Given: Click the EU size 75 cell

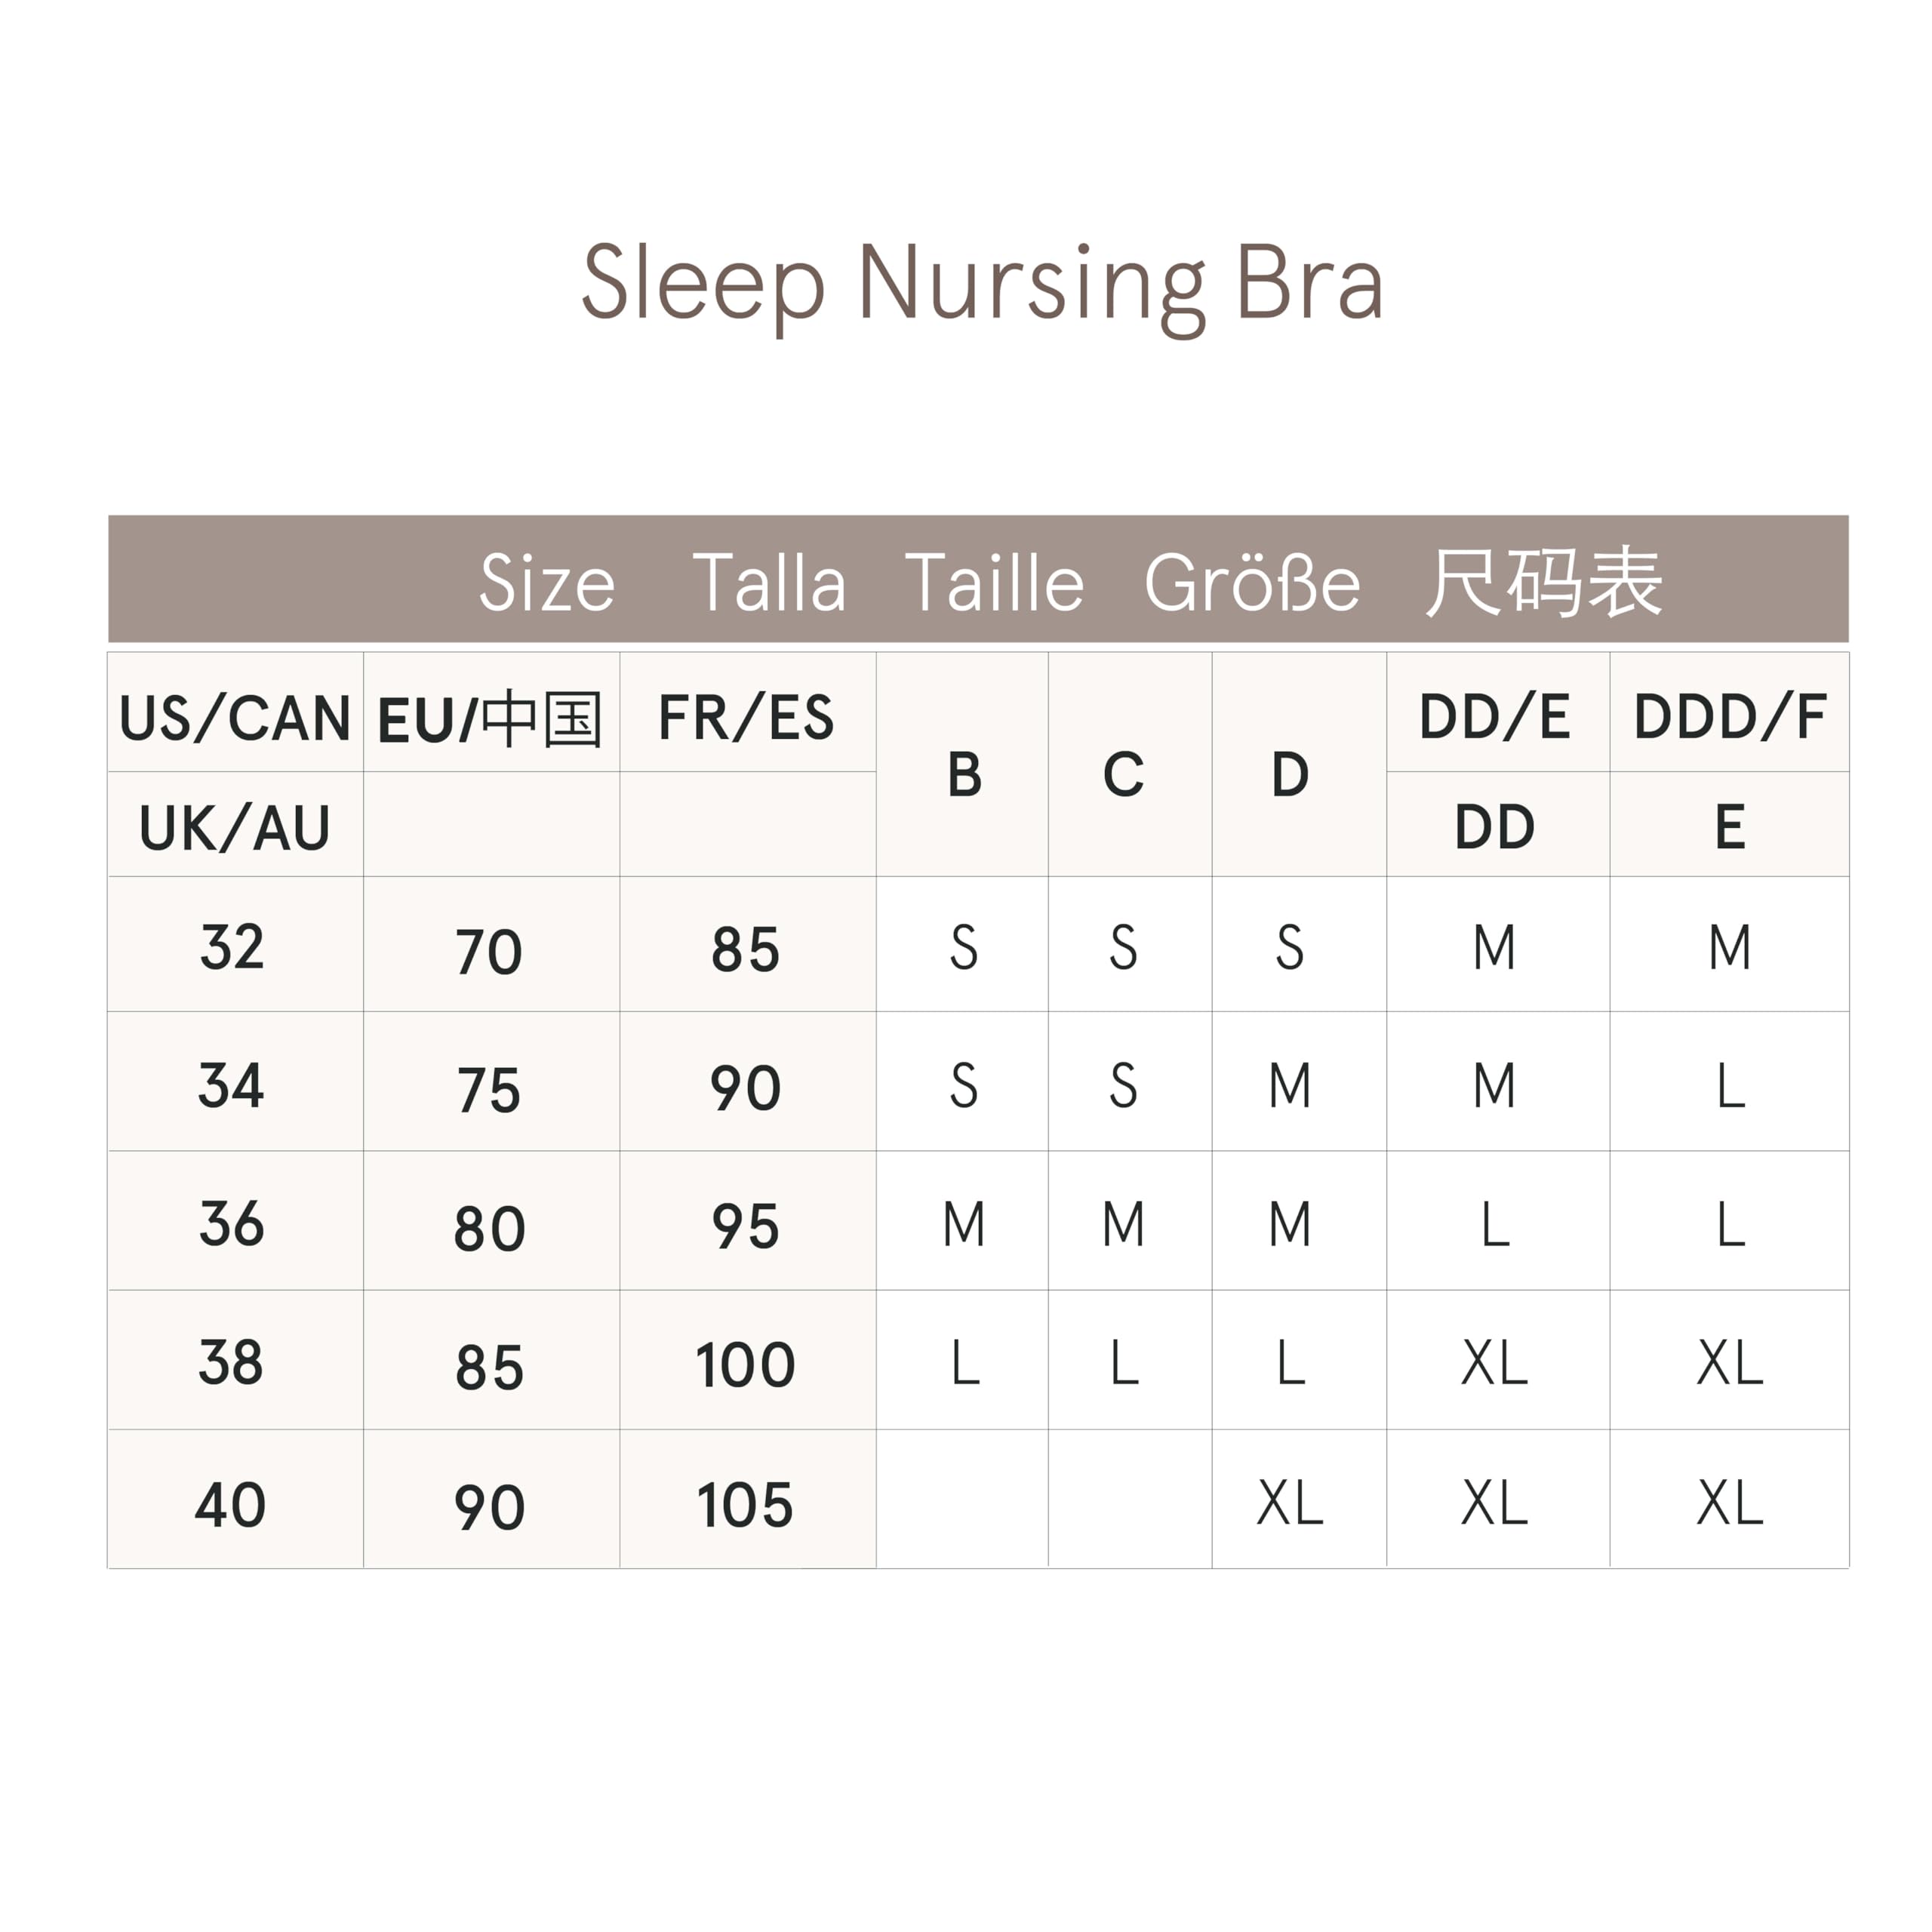Looking at the screenshot, I should 489,1089.
